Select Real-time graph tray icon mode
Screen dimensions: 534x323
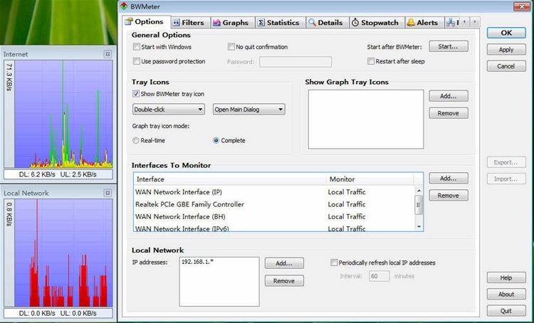coord(136,140)
